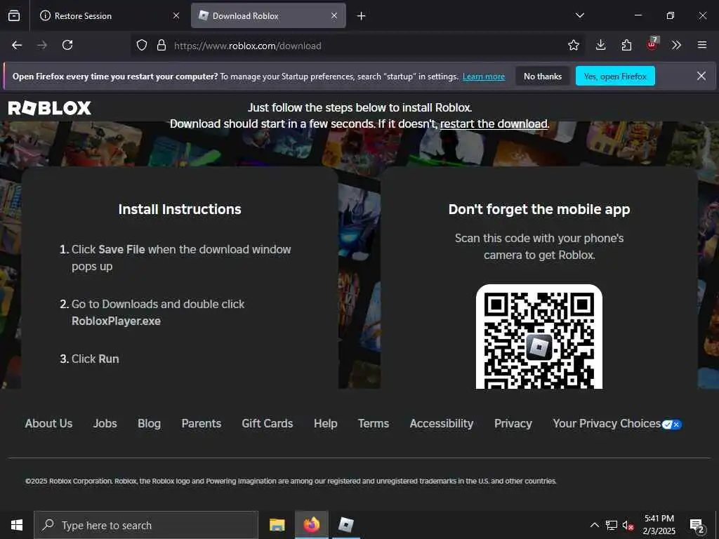Open the Accessibility footer link
719x539 pixels.
pos(442,423)
